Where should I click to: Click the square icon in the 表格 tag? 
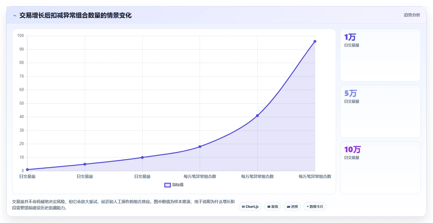[x=269, y=207]
